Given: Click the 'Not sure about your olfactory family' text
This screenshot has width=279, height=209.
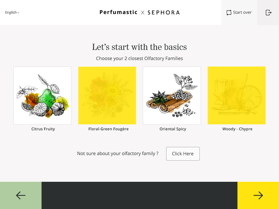Looking at the screenshot, I should tap(118, 153).
